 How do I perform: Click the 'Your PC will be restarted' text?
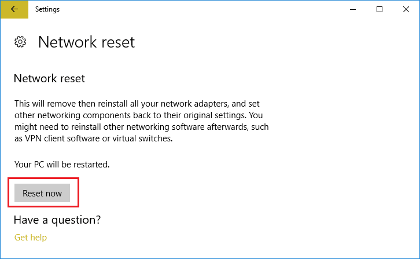62,165
